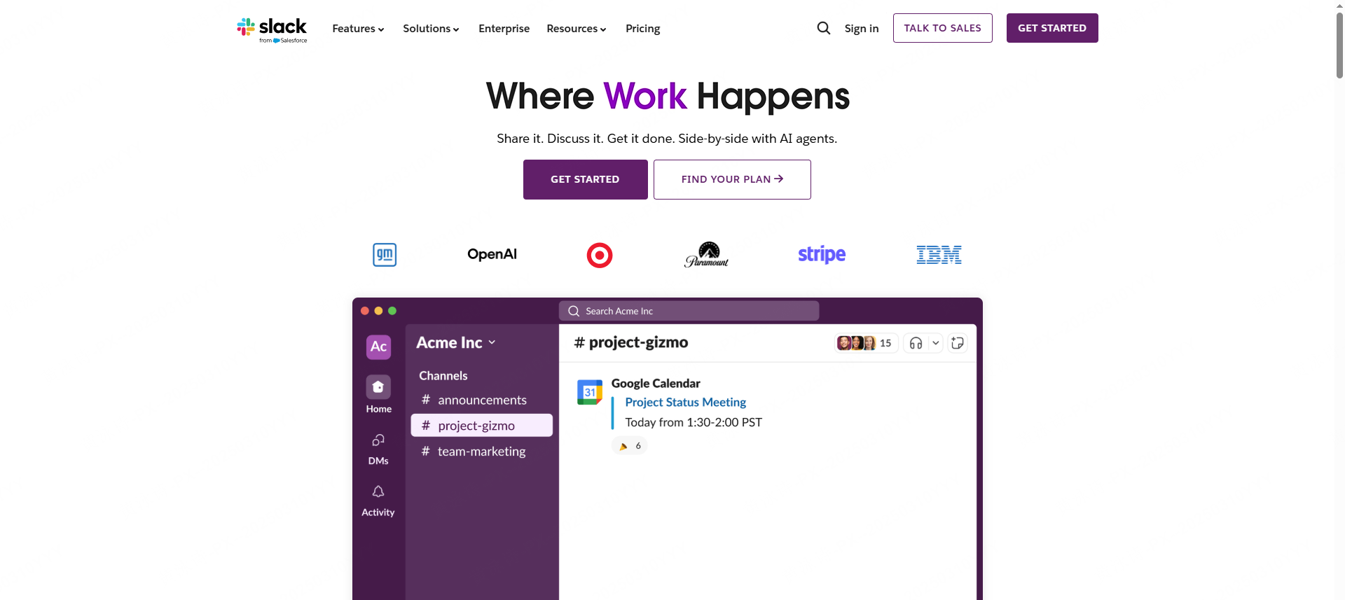Click the Activity bell icon
The width and height of the screenshot is (1345, 600).
pyautogui.click(x=378, y=491)
